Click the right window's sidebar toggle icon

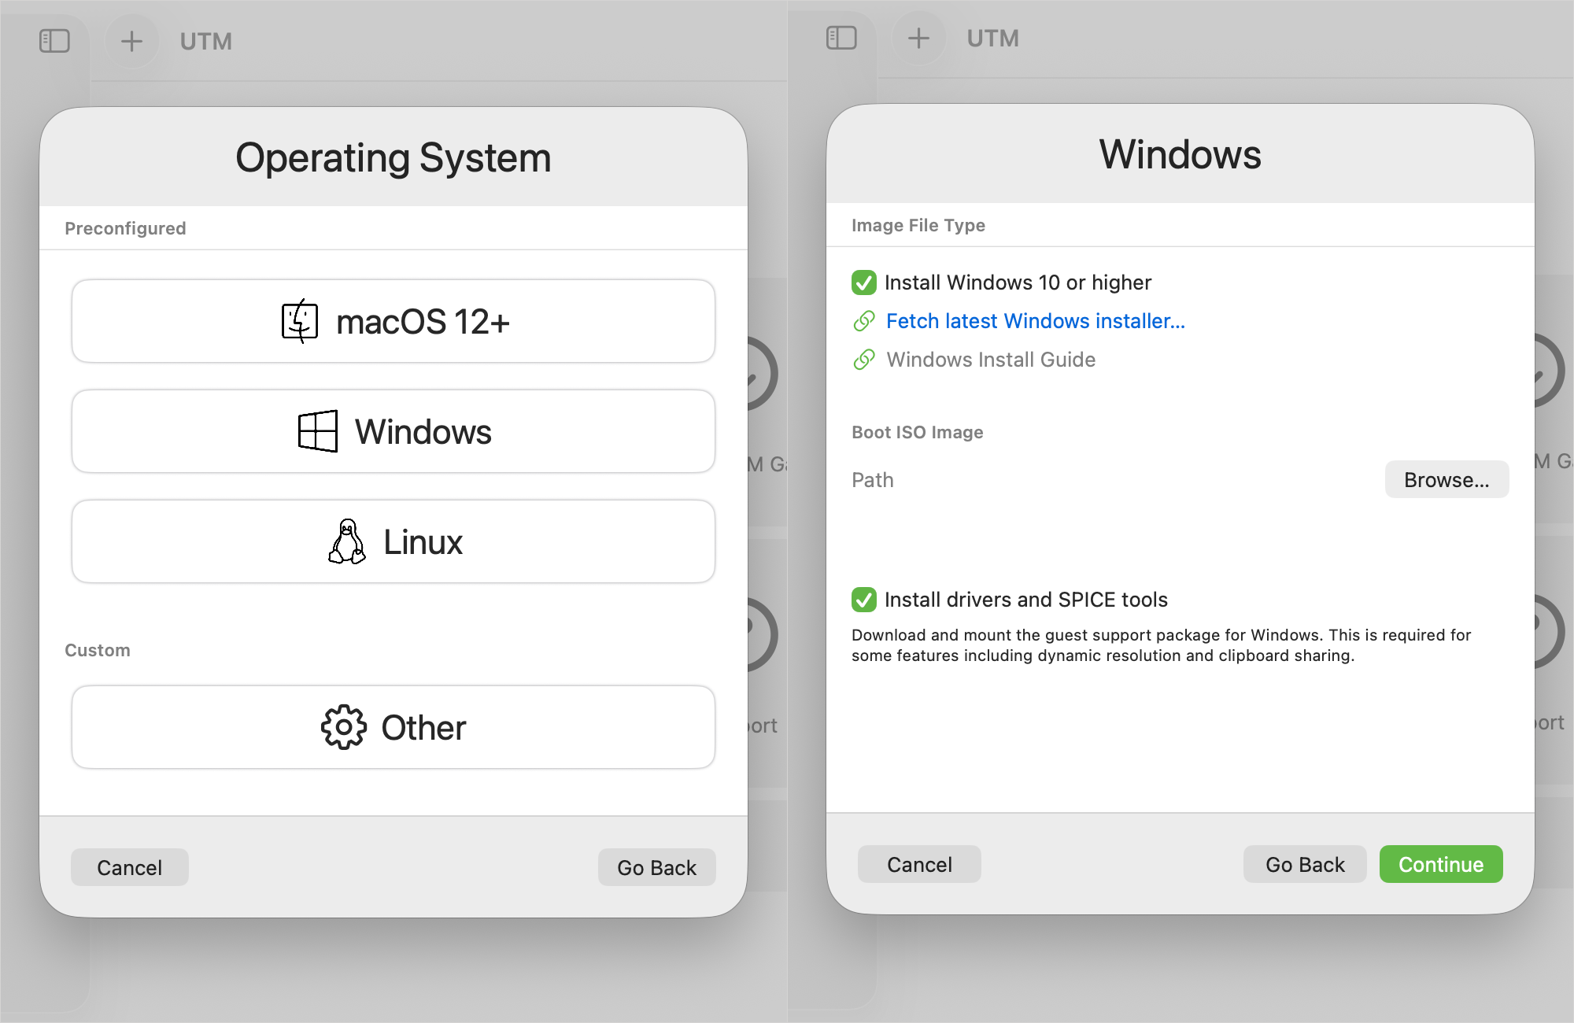(x=841, y=38)
